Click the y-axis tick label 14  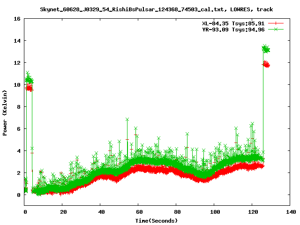point(17,41)
